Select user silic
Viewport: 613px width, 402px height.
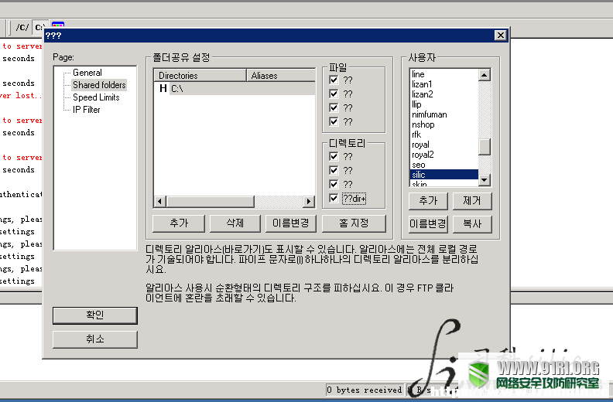(x=444, y=175)
